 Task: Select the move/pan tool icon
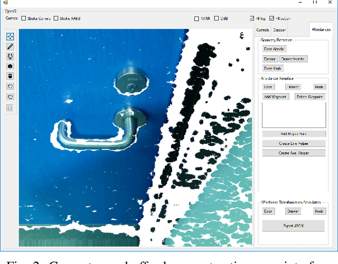pyautogui.click(x=10, y=37)
